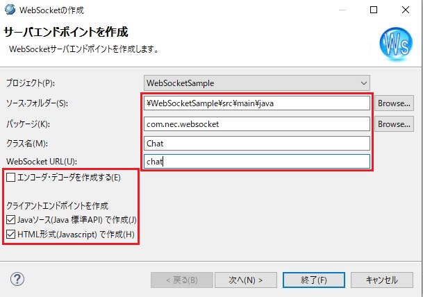423x297 pixels.
Task: Click into the WebSocket URL field
Action: click(x=256, y=162)
